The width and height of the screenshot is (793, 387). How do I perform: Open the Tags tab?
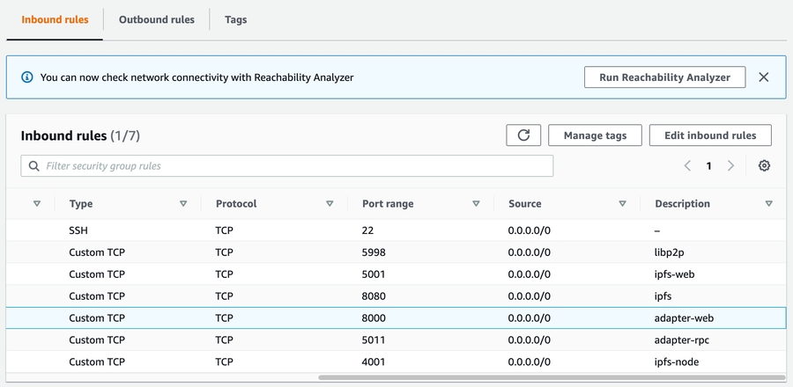(235, 19)
